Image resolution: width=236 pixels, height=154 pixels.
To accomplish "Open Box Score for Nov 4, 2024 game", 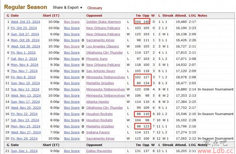I will 72,65.
